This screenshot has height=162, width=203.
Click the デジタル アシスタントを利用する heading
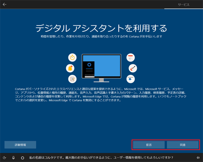click(x=101, y=28)
